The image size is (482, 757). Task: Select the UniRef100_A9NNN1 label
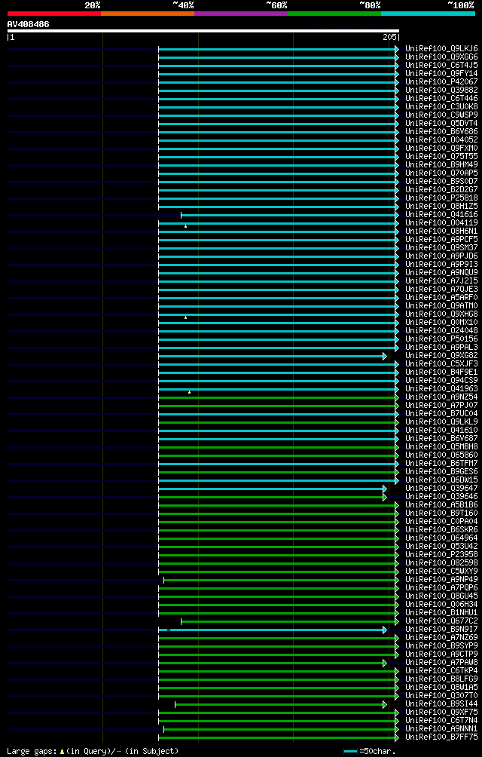(x=441, y=728)
